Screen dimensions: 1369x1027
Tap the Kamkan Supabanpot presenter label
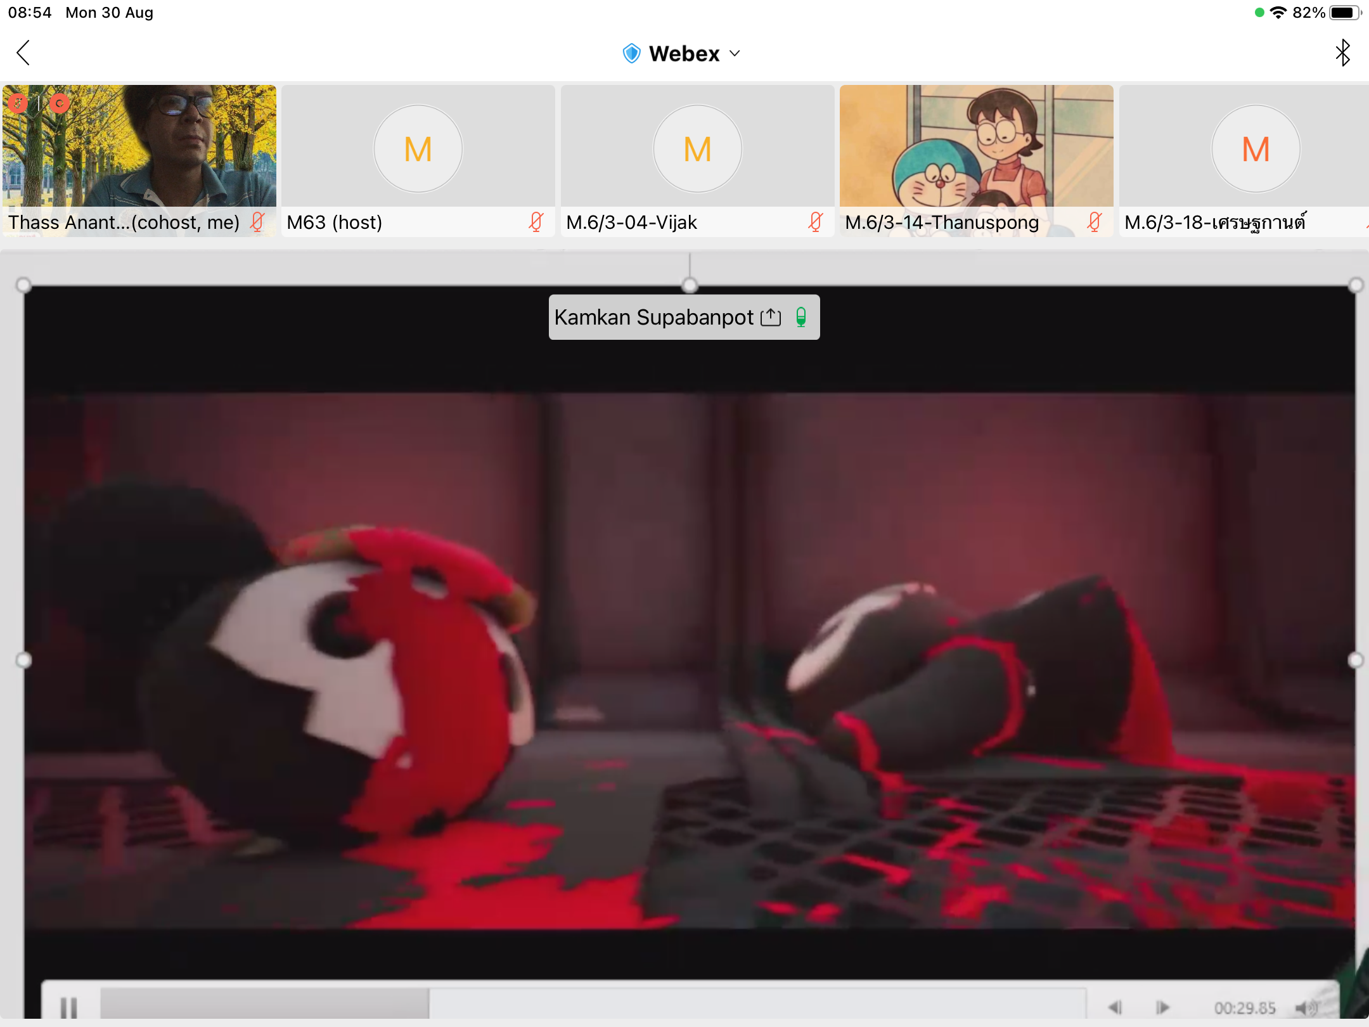(x=684, y=317)
